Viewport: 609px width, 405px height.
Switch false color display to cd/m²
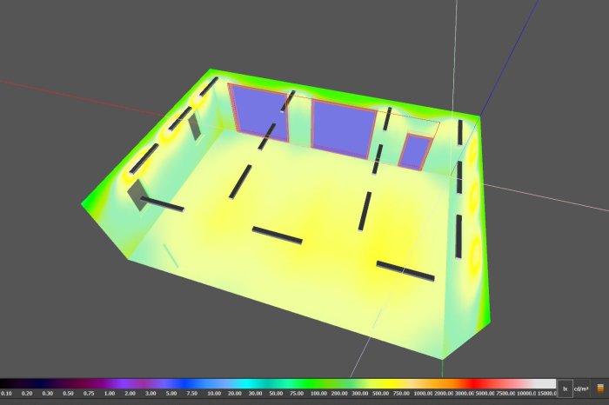[x=581, y=388]
